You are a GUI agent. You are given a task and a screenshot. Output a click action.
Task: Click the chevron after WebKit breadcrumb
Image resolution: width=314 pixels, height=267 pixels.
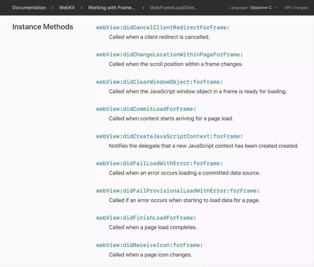[81, 8]
